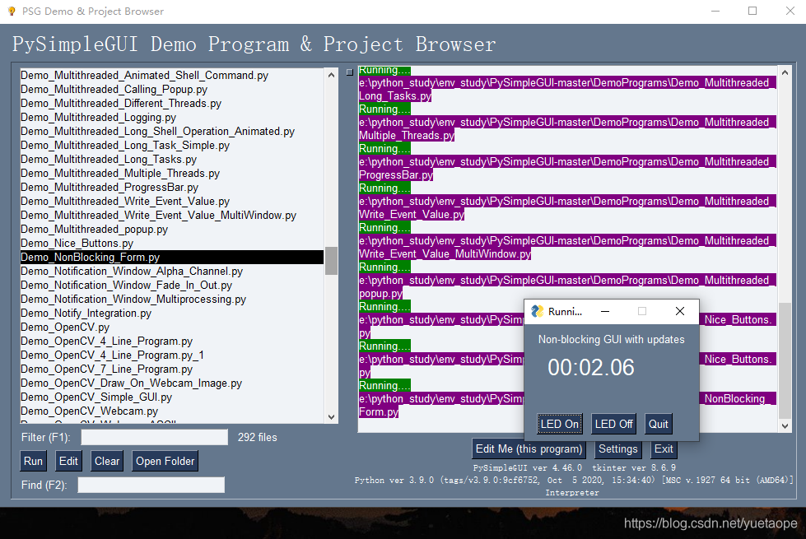The height and width of the screenshot is (539, 806).
Task: Open Edit Me (this program)
Action: coord(529,448)
